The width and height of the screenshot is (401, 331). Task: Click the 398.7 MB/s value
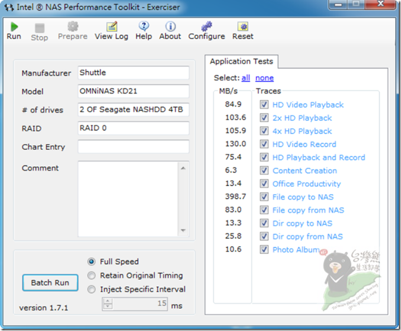(x=236, y=197)
